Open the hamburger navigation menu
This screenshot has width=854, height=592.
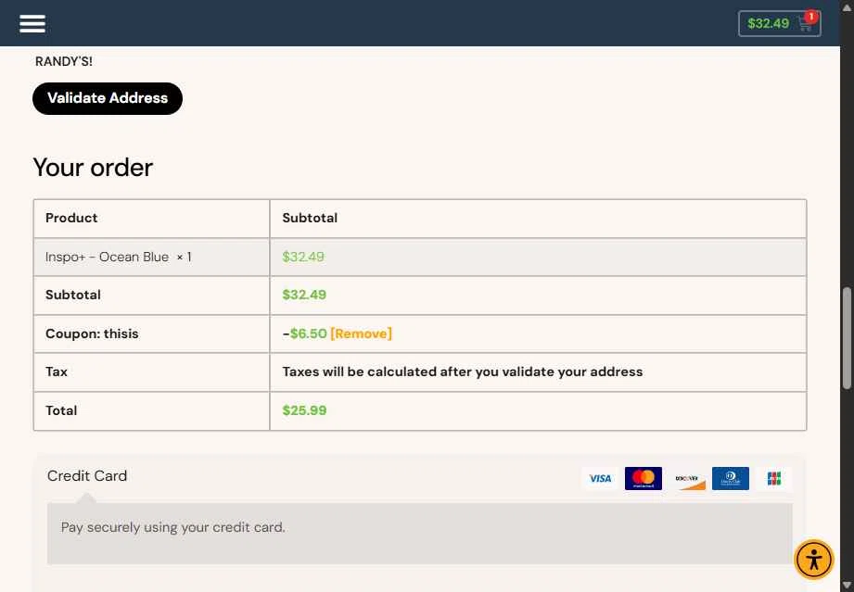[x=32, y=23]
